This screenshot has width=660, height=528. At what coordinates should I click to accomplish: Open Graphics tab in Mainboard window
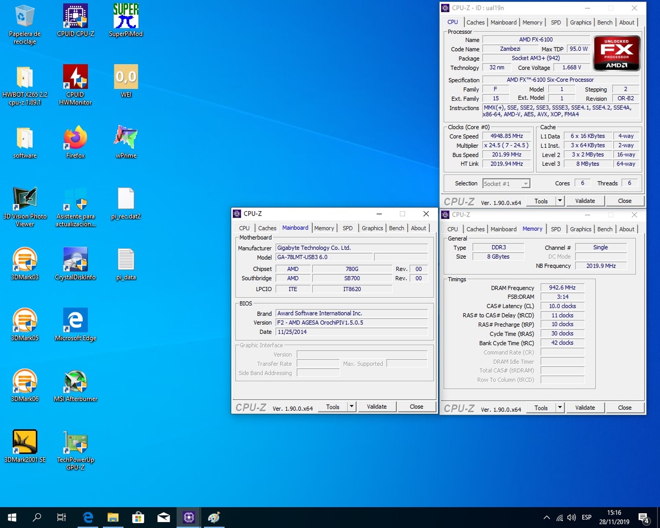(372, 228)
